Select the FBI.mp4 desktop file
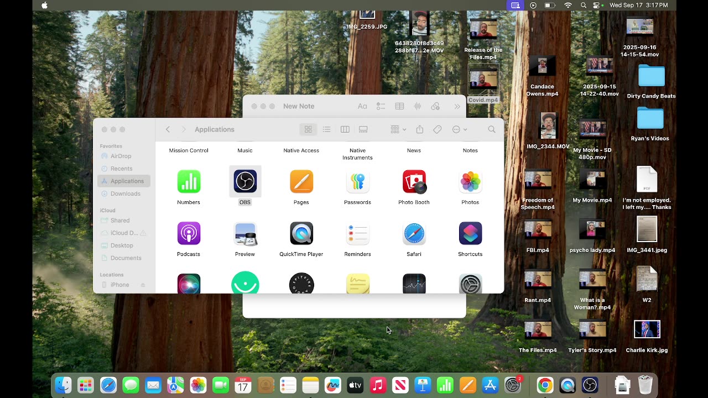The height and width of the screenshot is (398, 708). 538,229
